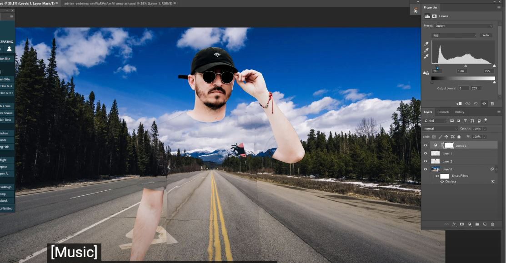The height and width of the screenshot is (263, 506).
Task: Toggle Levels adjustment visibility in Properties panel
Action: pos(484,104)
